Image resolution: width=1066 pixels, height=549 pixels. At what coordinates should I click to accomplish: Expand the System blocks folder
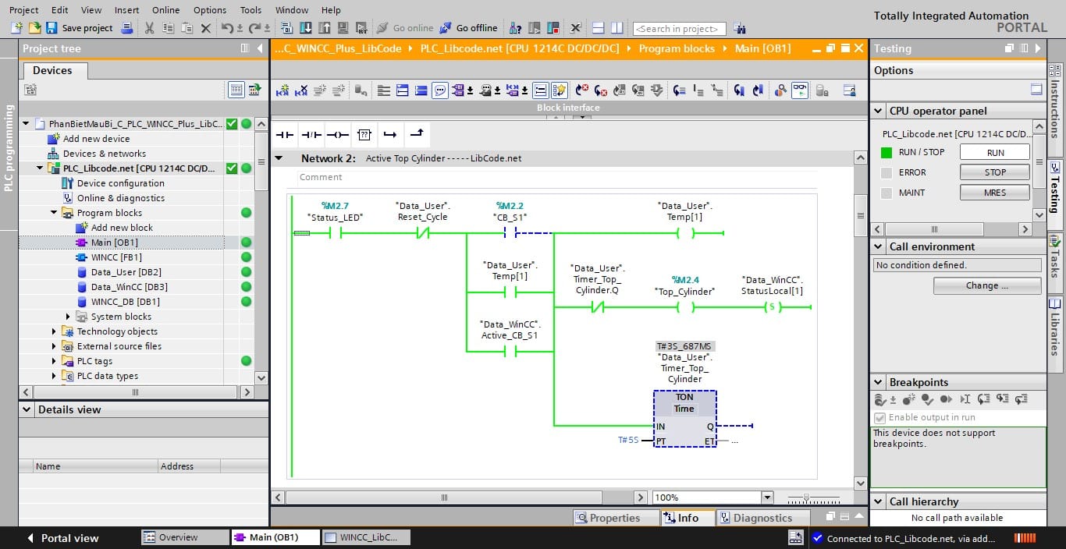(68, 317)
